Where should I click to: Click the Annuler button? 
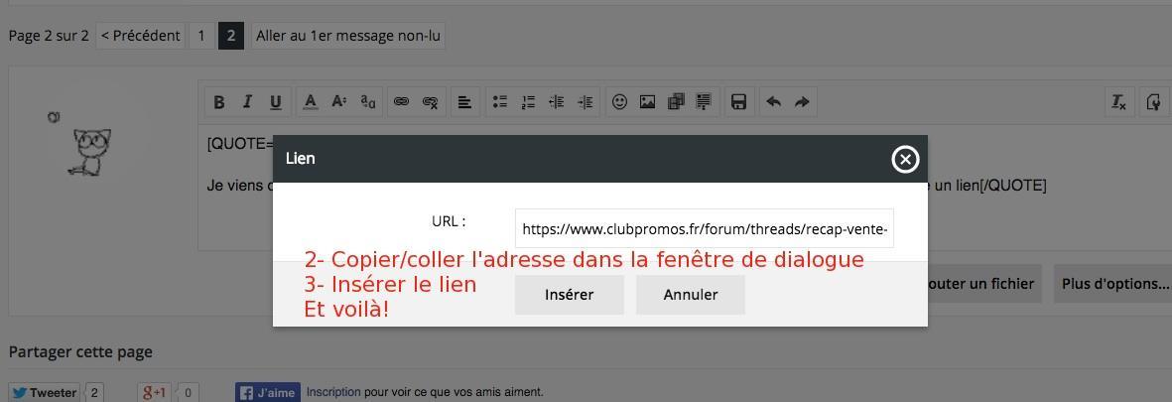(691, 295)
